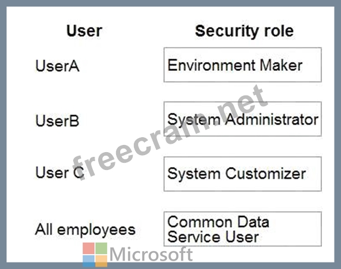Click the word Administrator in UserB's role
The width and height of the screenshot is (341, 269).
tap(271, 119)
